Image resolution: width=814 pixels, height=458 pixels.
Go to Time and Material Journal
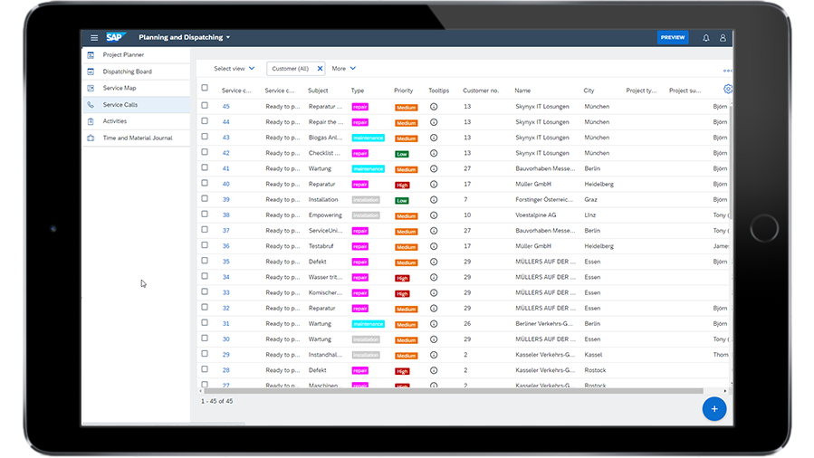pyautogui.click(x=137, y=138)
